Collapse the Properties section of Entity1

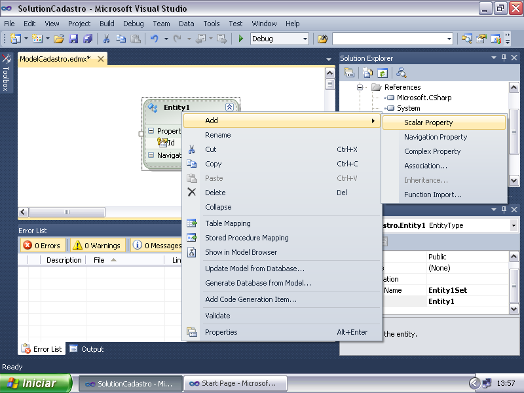click(151, 130)
